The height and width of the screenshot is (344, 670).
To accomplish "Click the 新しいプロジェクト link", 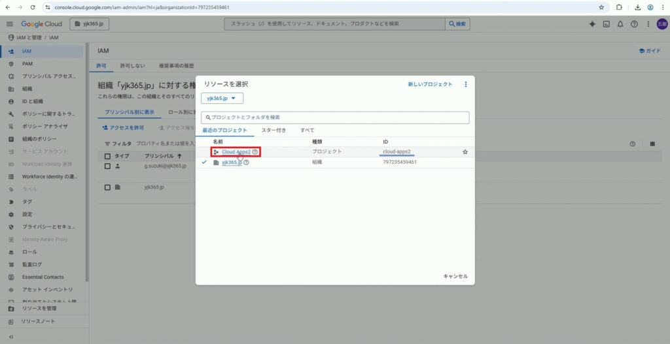I will [x=430, y=84].
